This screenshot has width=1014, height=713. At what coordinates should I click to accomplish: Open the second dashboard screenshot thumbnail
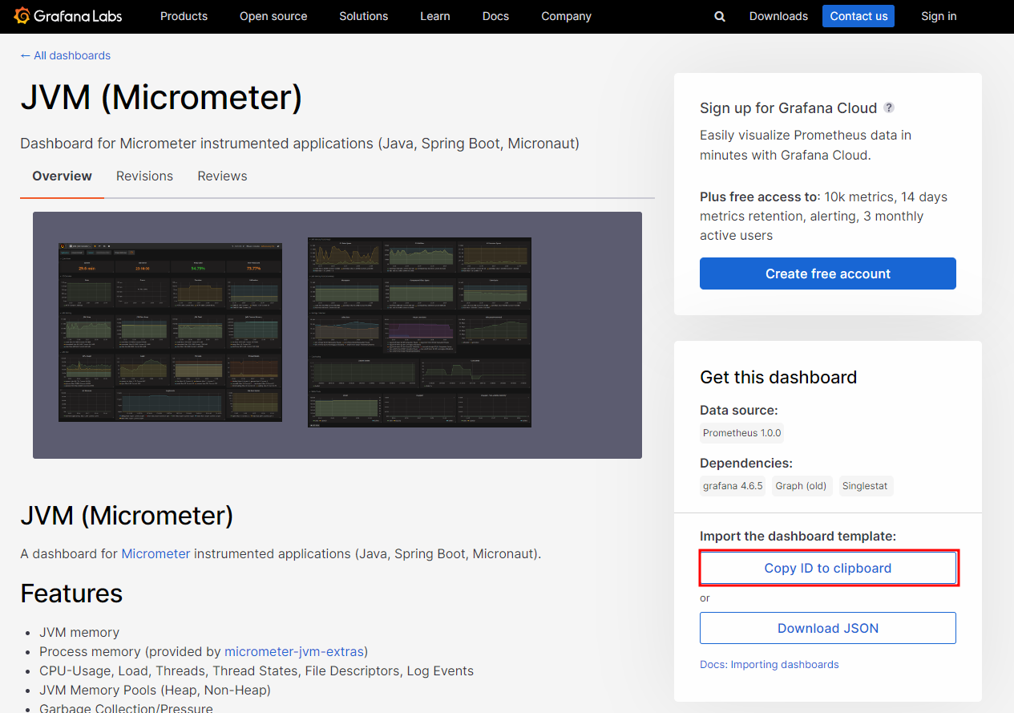[x=419, y=332]
